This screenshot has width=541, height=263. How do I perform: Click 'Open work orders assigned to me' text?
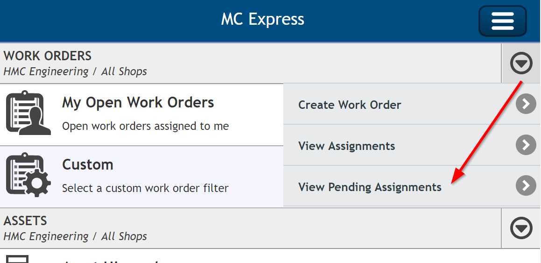click(145, 126)
